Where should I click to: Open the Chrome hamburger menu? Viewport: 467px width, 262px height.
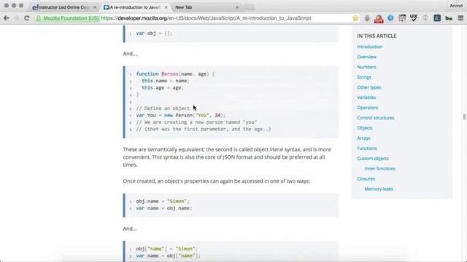tap(460, 18)
